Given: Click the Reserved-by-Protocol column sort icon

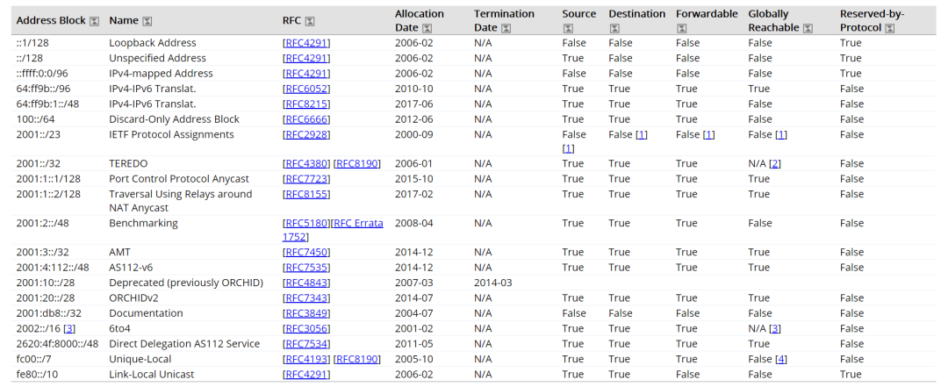Looking at the screenshot, I should click(889, 28).
